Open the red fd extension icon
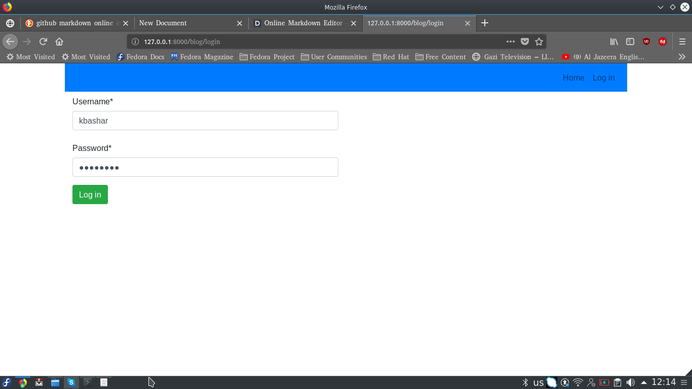Image resolution: width=692 pixels, height=389 pixels. [663, 42]
